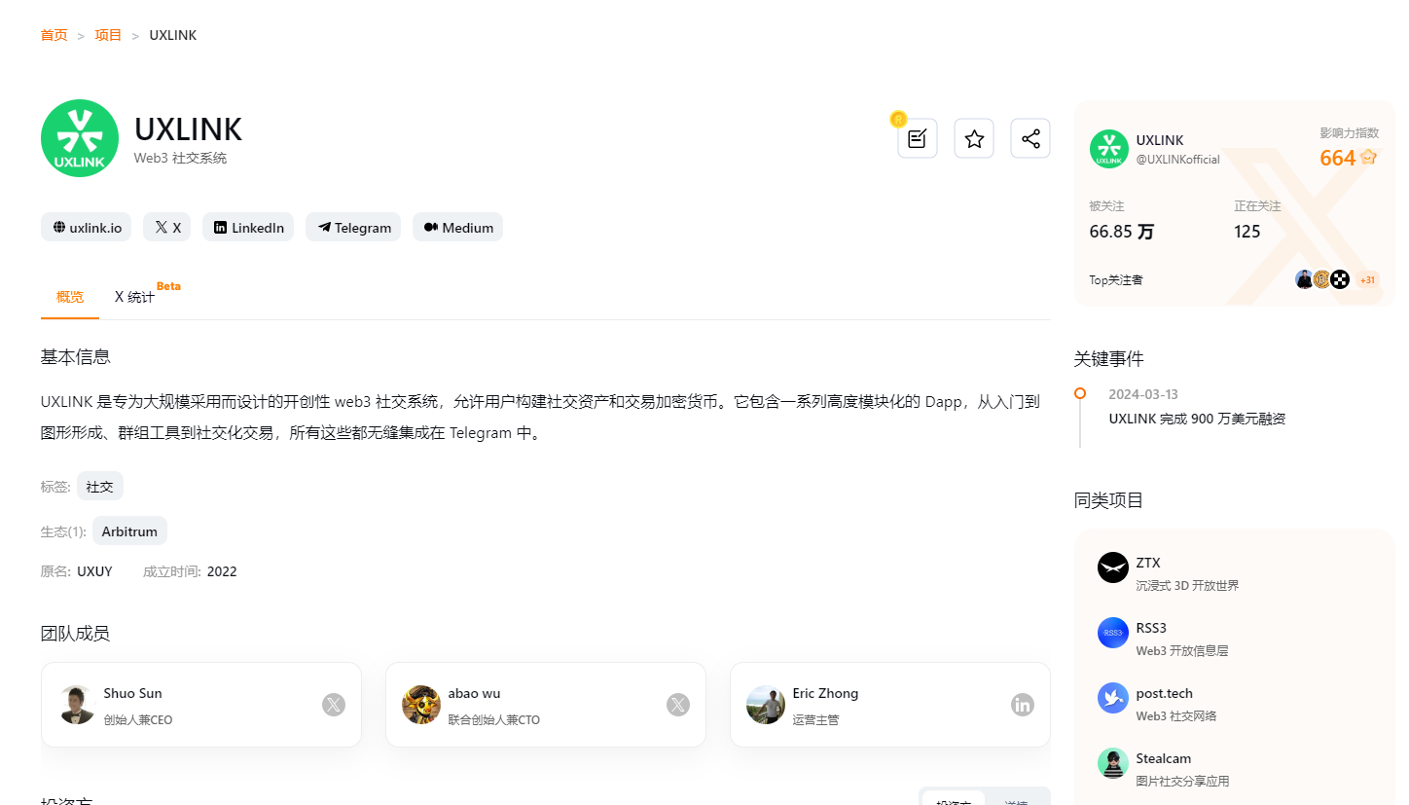The width and height of the screenshot is (1409, 805).
Task: Click the star favorite icon
Action: coord(974,138)
